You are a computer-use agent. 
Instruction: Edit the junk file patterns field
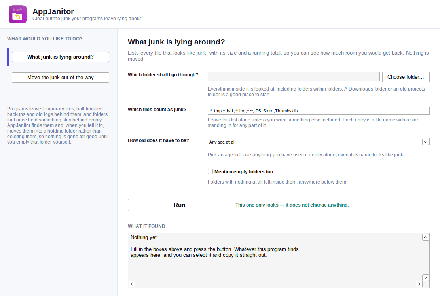pyautogui.click(x=319, y=111)
